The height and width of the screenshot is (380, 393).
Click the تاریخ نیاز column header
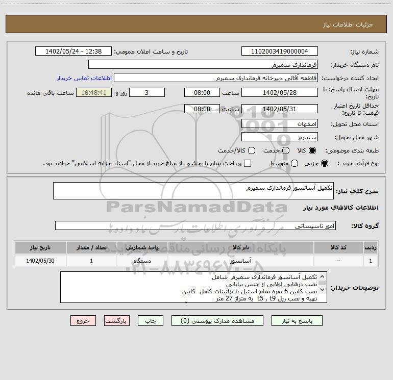click(x=40, y=247)
